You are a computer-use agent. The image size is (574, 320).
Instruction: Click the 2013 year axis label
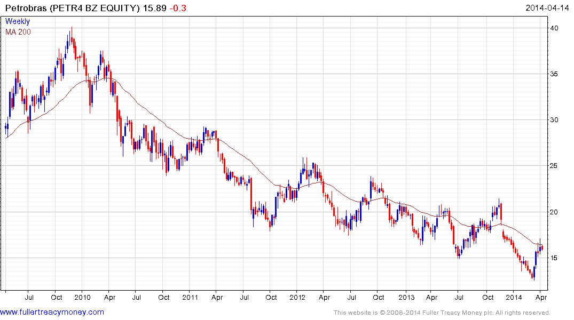coord(406,297)
